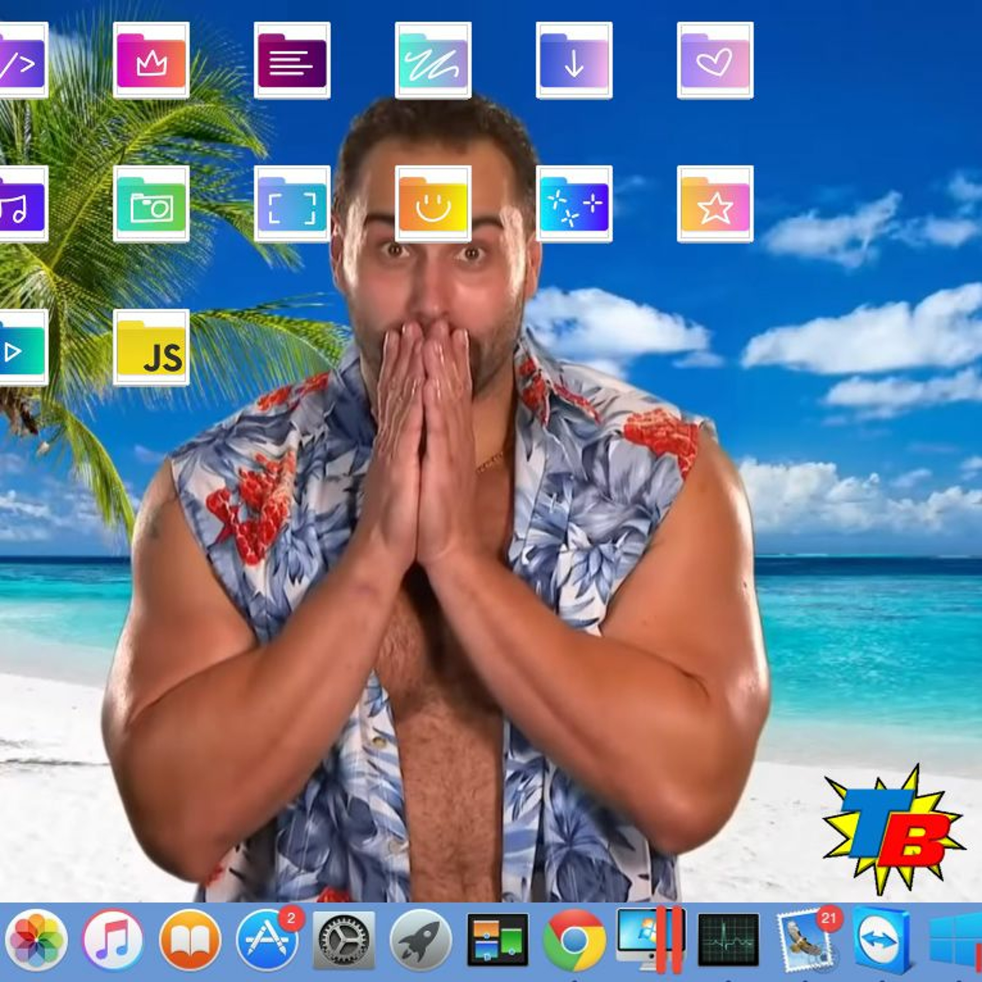Open the purple heart folder icon

[715, 60]
